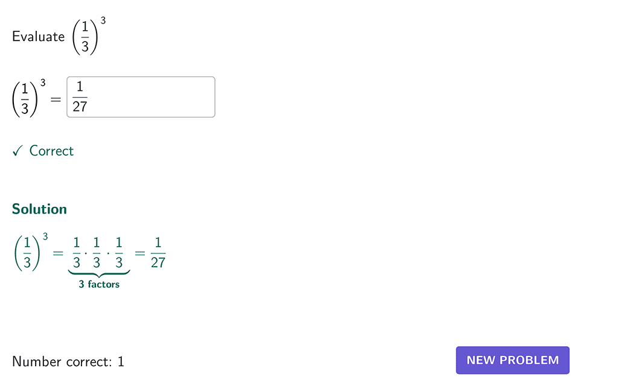Click the first 1/3 factor in the solution
623x389 pixels.
click(x=76, y=253)
